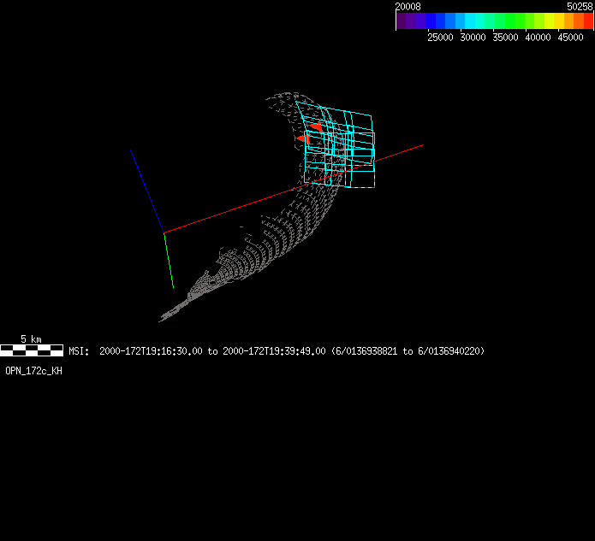Click the lower-left red triangle marker

303,138
